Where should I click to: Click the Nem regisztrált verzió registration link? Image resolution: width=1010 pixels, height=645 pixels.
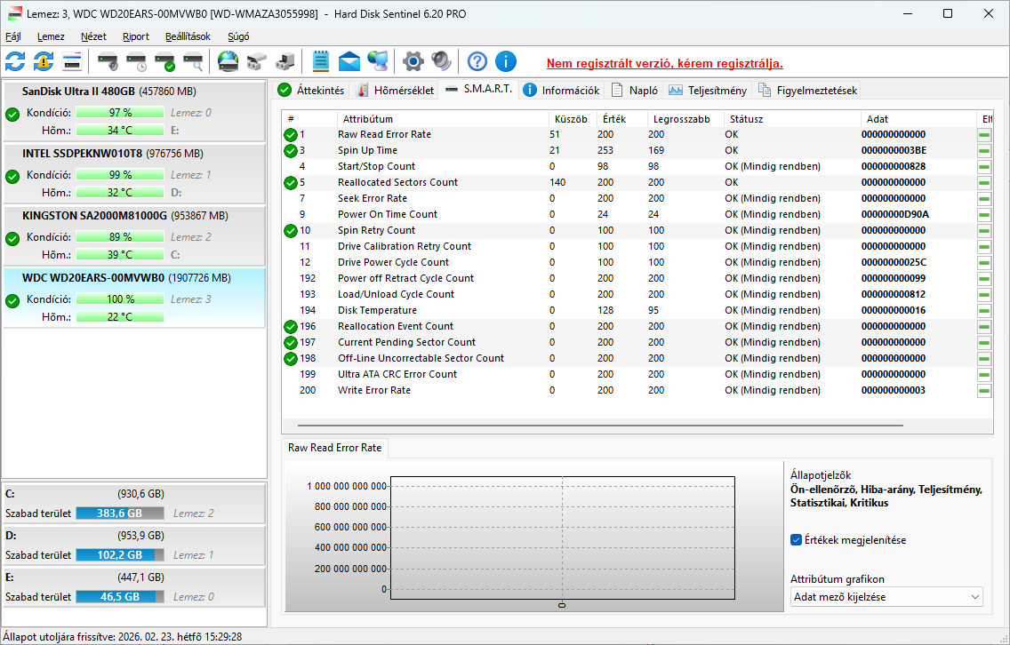[x=665, y=64]
